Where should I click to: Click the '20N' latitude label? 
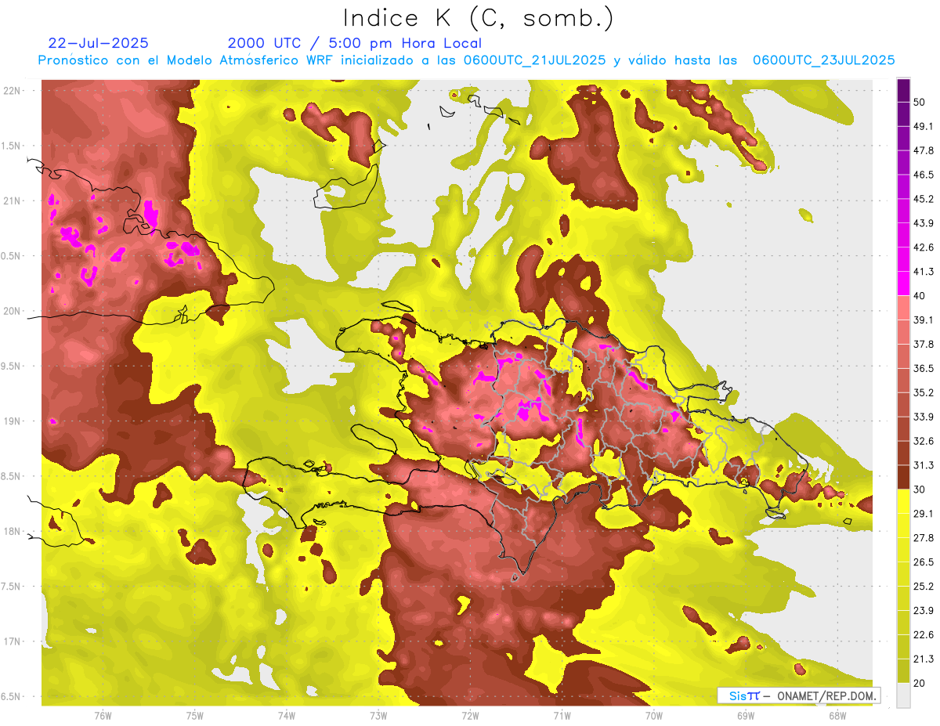[x=13, y=311]
